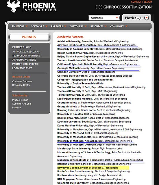Viewport: 159px width, 185px height.
Task: Open the COMMUNITY nav menu
Action: tap(117, 26)
